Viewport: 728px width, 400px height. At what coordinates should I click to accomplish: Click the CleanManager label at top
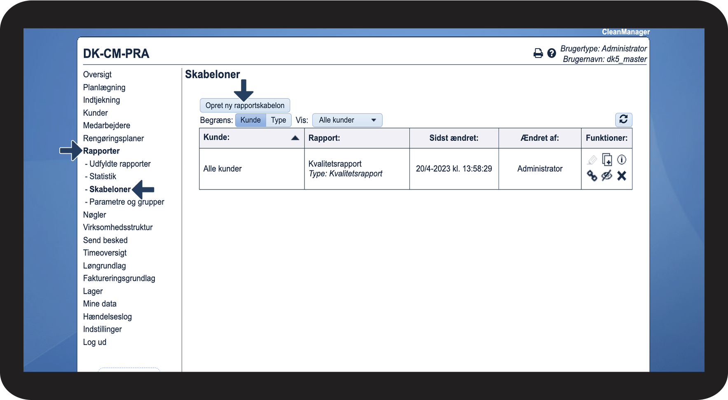tap(626, 32)
